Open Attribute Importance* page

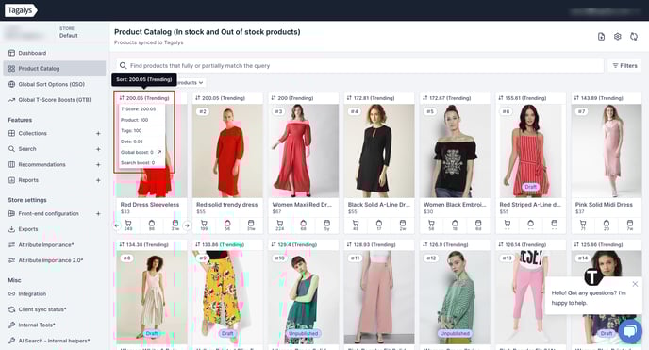click(x=46, y=245)
